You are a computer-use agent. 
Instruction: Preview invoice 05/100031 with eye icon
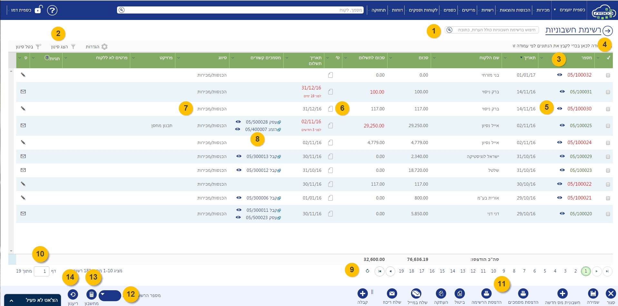[562, 92]
